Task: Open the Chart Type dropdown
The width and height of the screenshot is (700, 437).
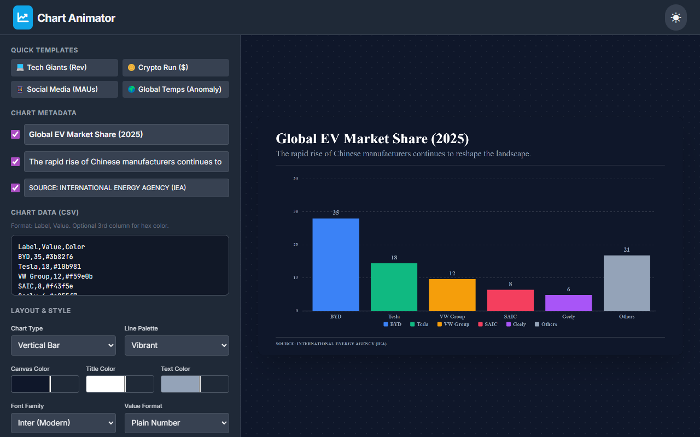Action: pos(63,345)
